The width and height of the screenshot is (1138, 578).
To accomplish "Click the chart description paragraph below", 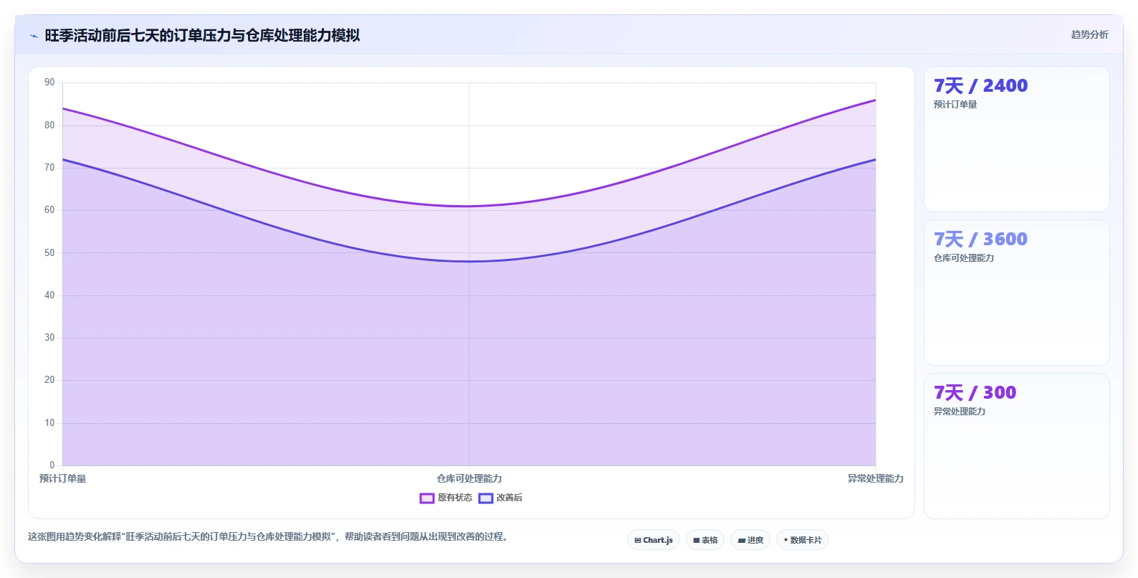I will coord(270,536).
